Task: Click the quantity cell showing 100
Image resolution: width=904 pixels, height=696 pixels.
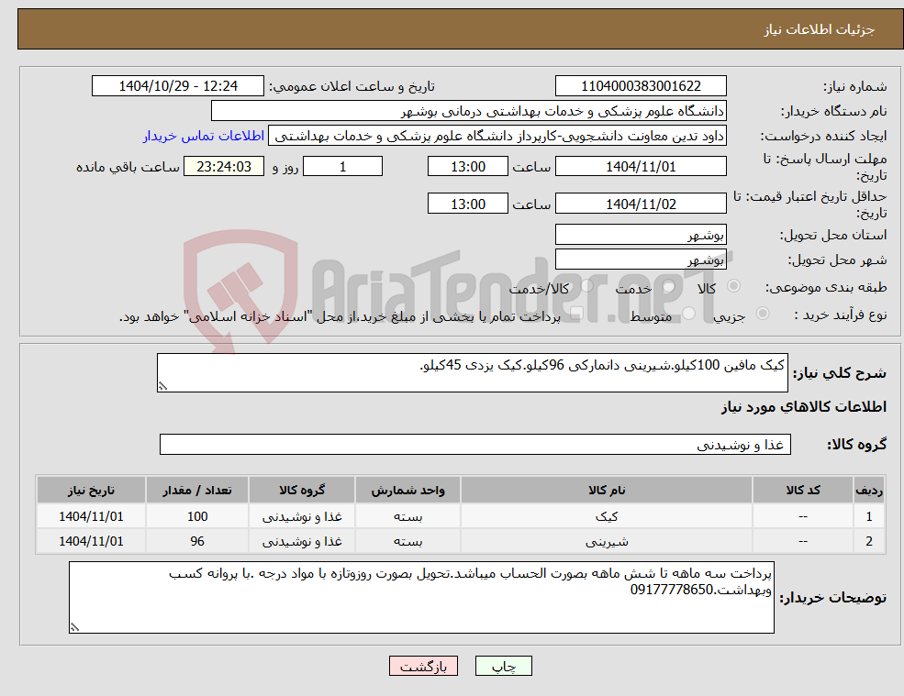Action: coord(197,516)
